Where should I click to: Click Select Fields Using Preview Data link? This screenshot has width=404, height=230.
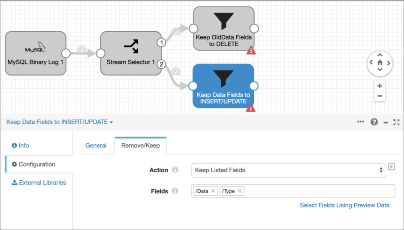click(344, 205)
